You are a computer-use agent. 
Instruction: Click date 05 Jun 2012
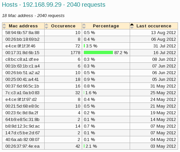(x=164, y=80)
